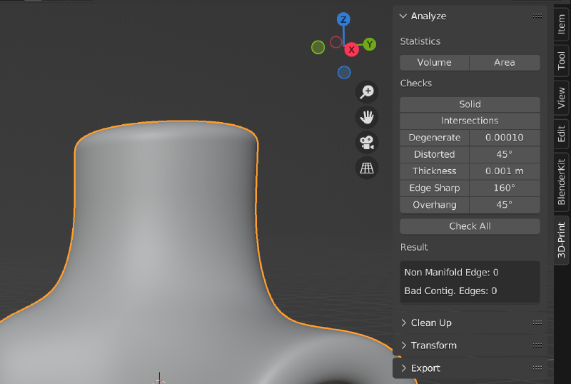Click the red X axis gizmo

tap(351, 49)
